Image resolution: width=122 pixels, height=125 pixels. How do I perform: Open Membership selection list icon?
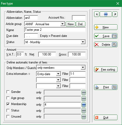[x=84, y=105]
